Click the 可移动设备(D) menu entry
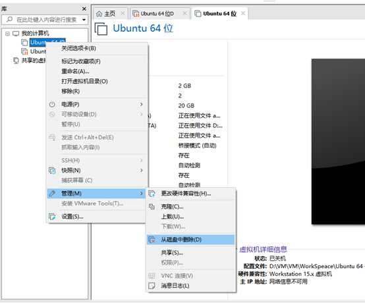365x303 pixels. (x=97, y=114)
